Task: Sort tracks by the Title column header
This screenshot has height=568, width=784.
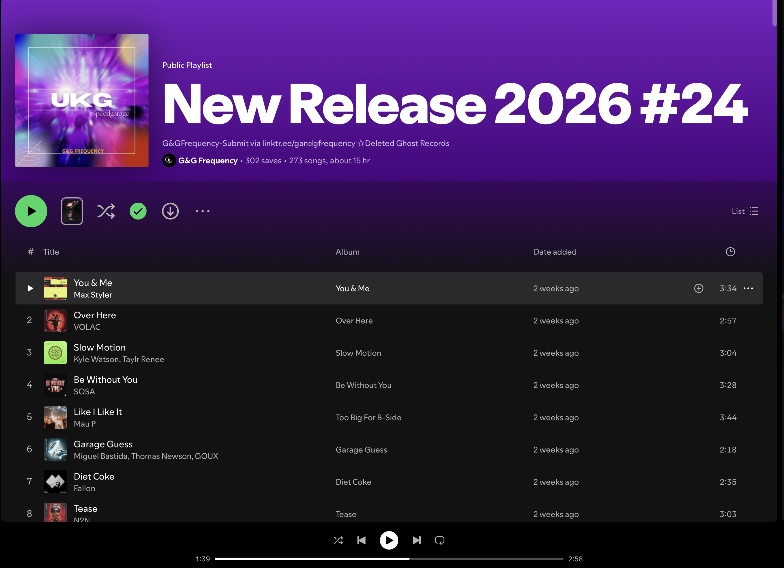Action: [x=51, y=252]
